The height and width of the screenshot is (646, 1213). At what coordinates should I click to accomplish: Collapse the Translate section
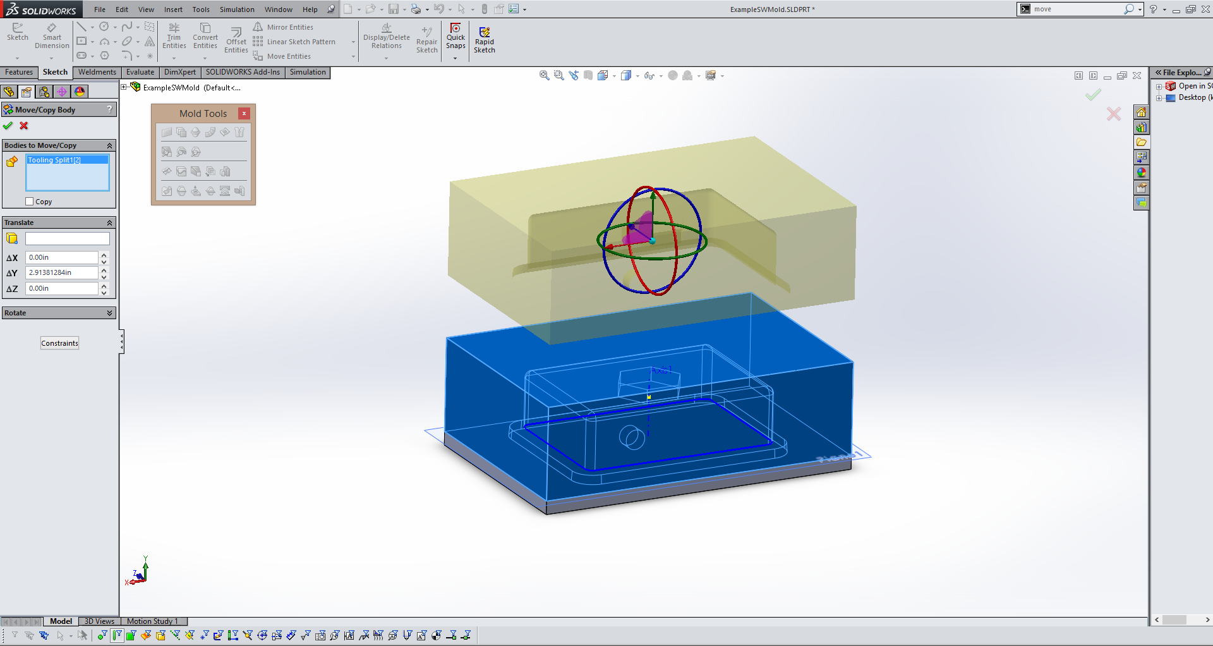pyautogui.click(x=110, y=222)
